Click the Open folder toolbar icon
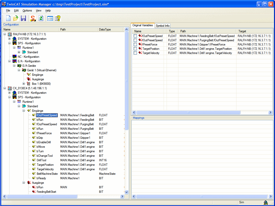Viewport: 275px width, 206px height. point(16,18)
